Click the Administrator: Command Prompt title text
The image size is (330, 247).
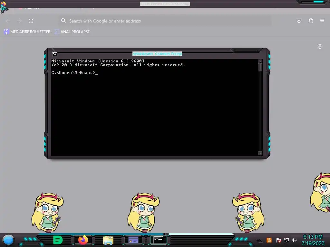pyautogui.click(x=157, y=54)
